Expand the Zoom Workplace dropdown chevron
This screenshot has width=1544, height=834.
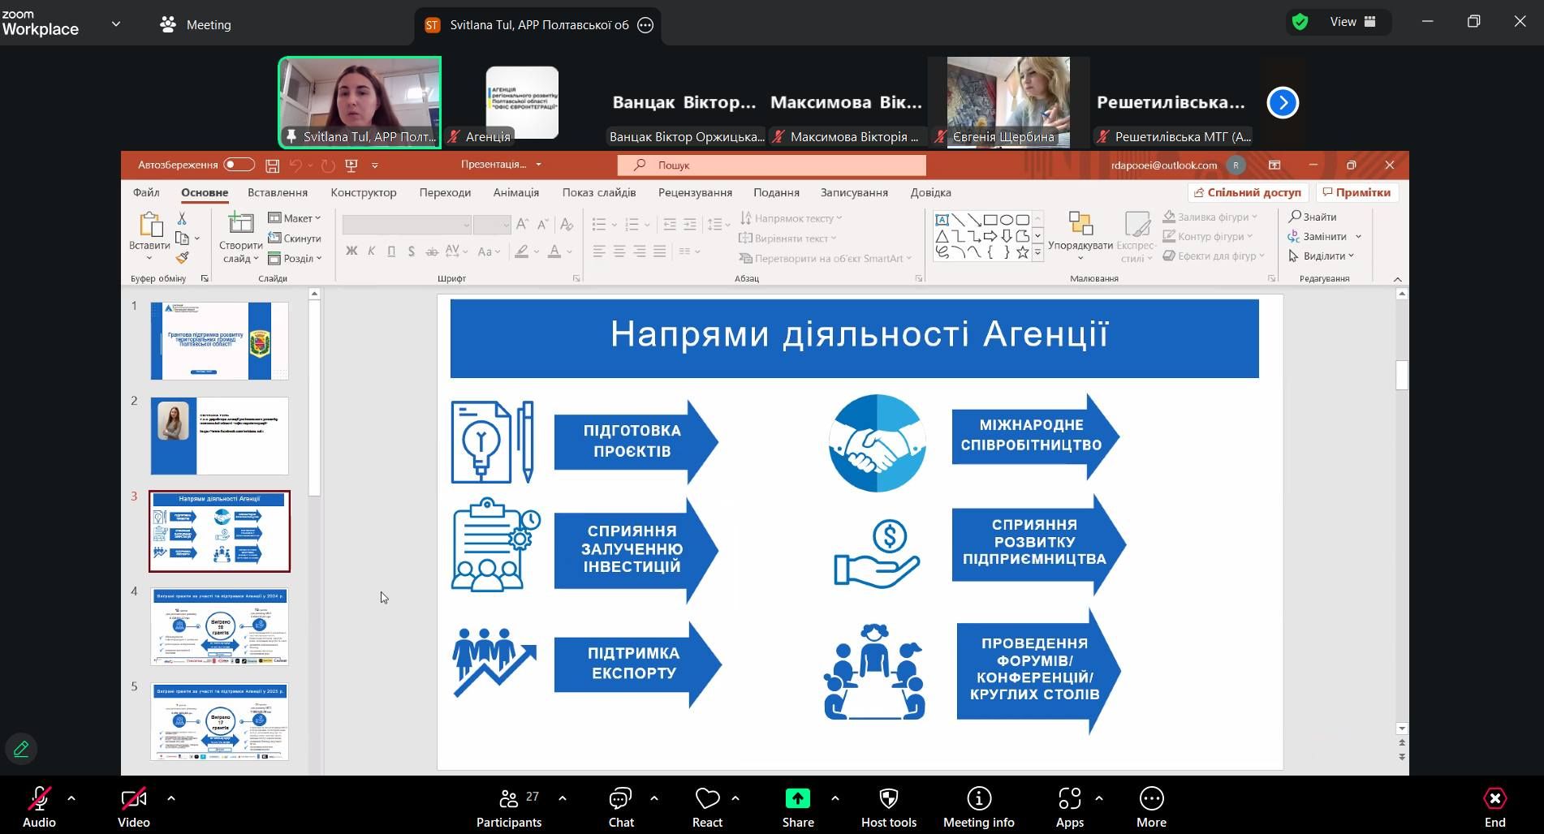point(116,24)
